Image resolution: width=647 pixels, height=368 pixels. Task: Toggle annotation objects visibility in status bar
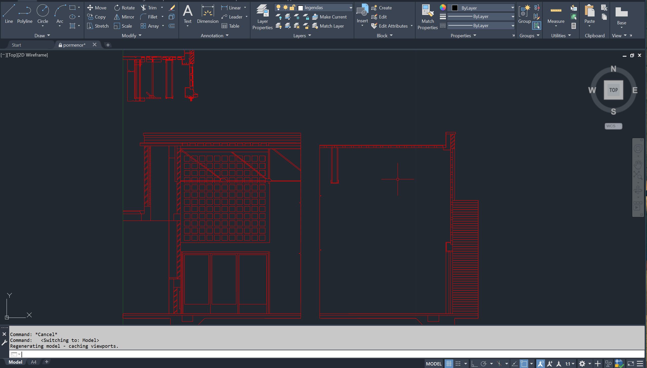tap(540, 364)
